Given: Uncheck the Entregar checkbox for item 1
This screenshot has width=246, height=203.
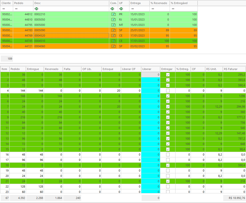Looking at the screenshot, I should 168,75.
